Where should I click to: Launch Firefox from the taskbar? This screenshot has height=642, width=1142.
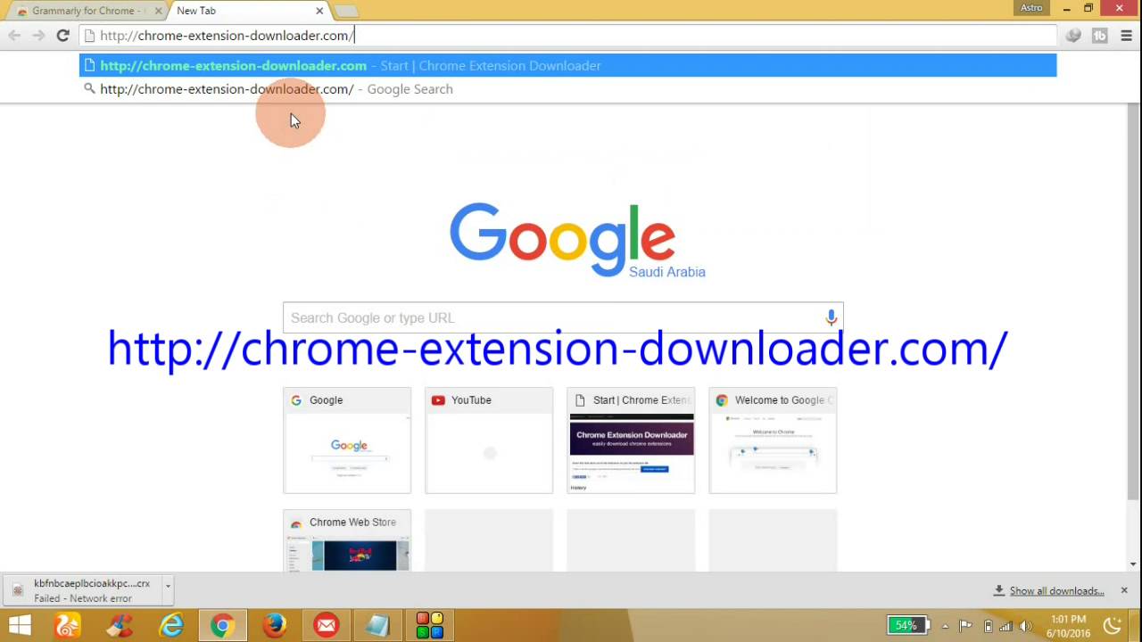click(x=274, y=624)
